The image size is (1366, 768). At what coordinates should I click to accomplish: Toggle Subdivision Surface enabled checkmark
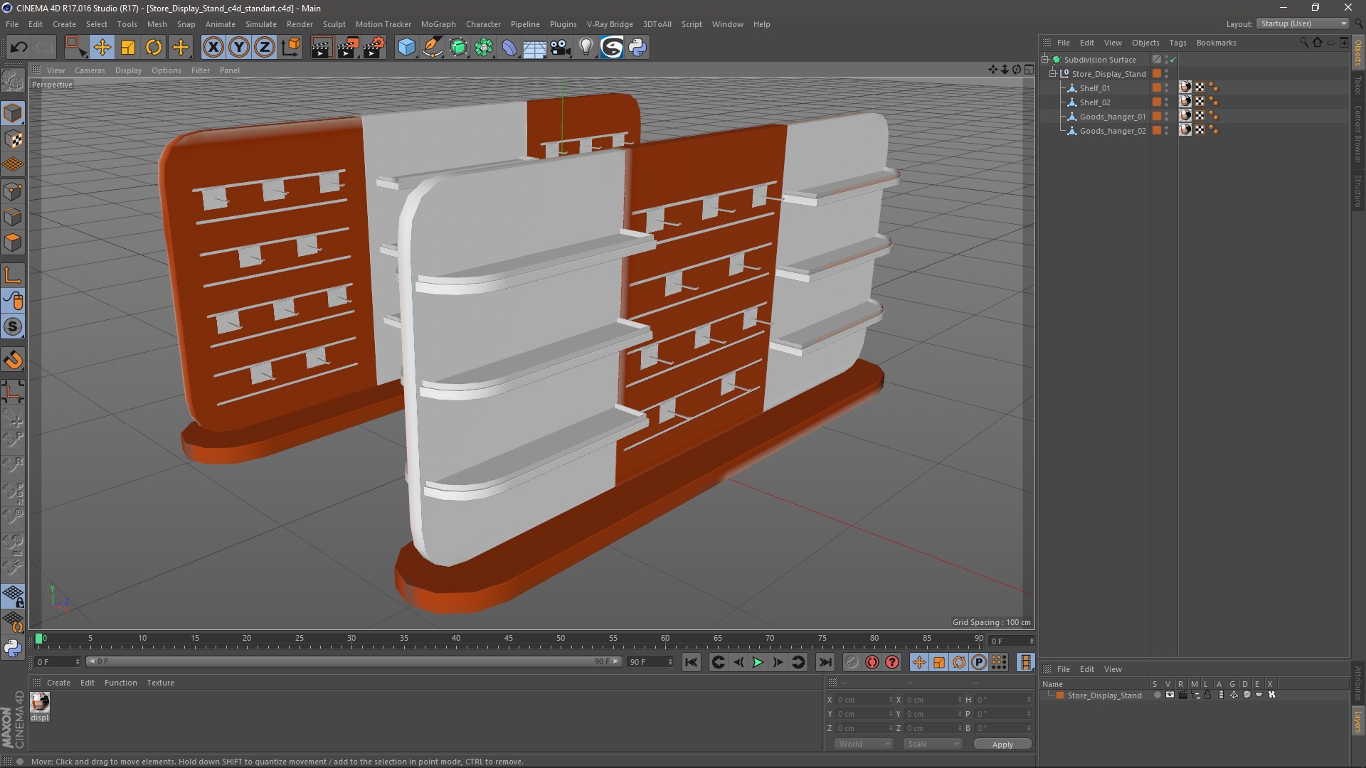(x=1172, y=60)
